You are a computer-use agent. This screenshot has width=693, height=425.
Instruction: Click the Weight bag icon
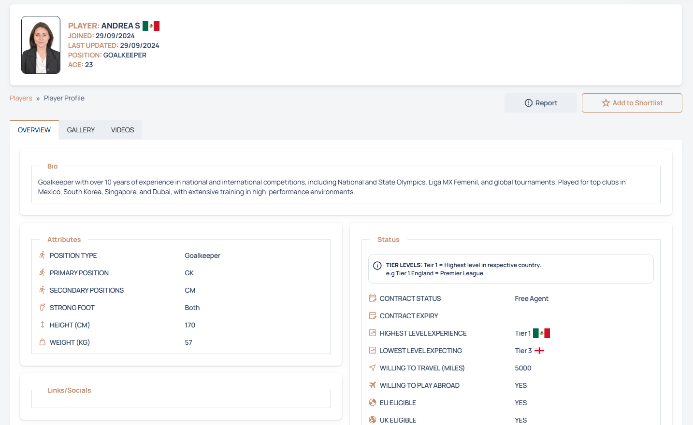click(x=43, y=342)
